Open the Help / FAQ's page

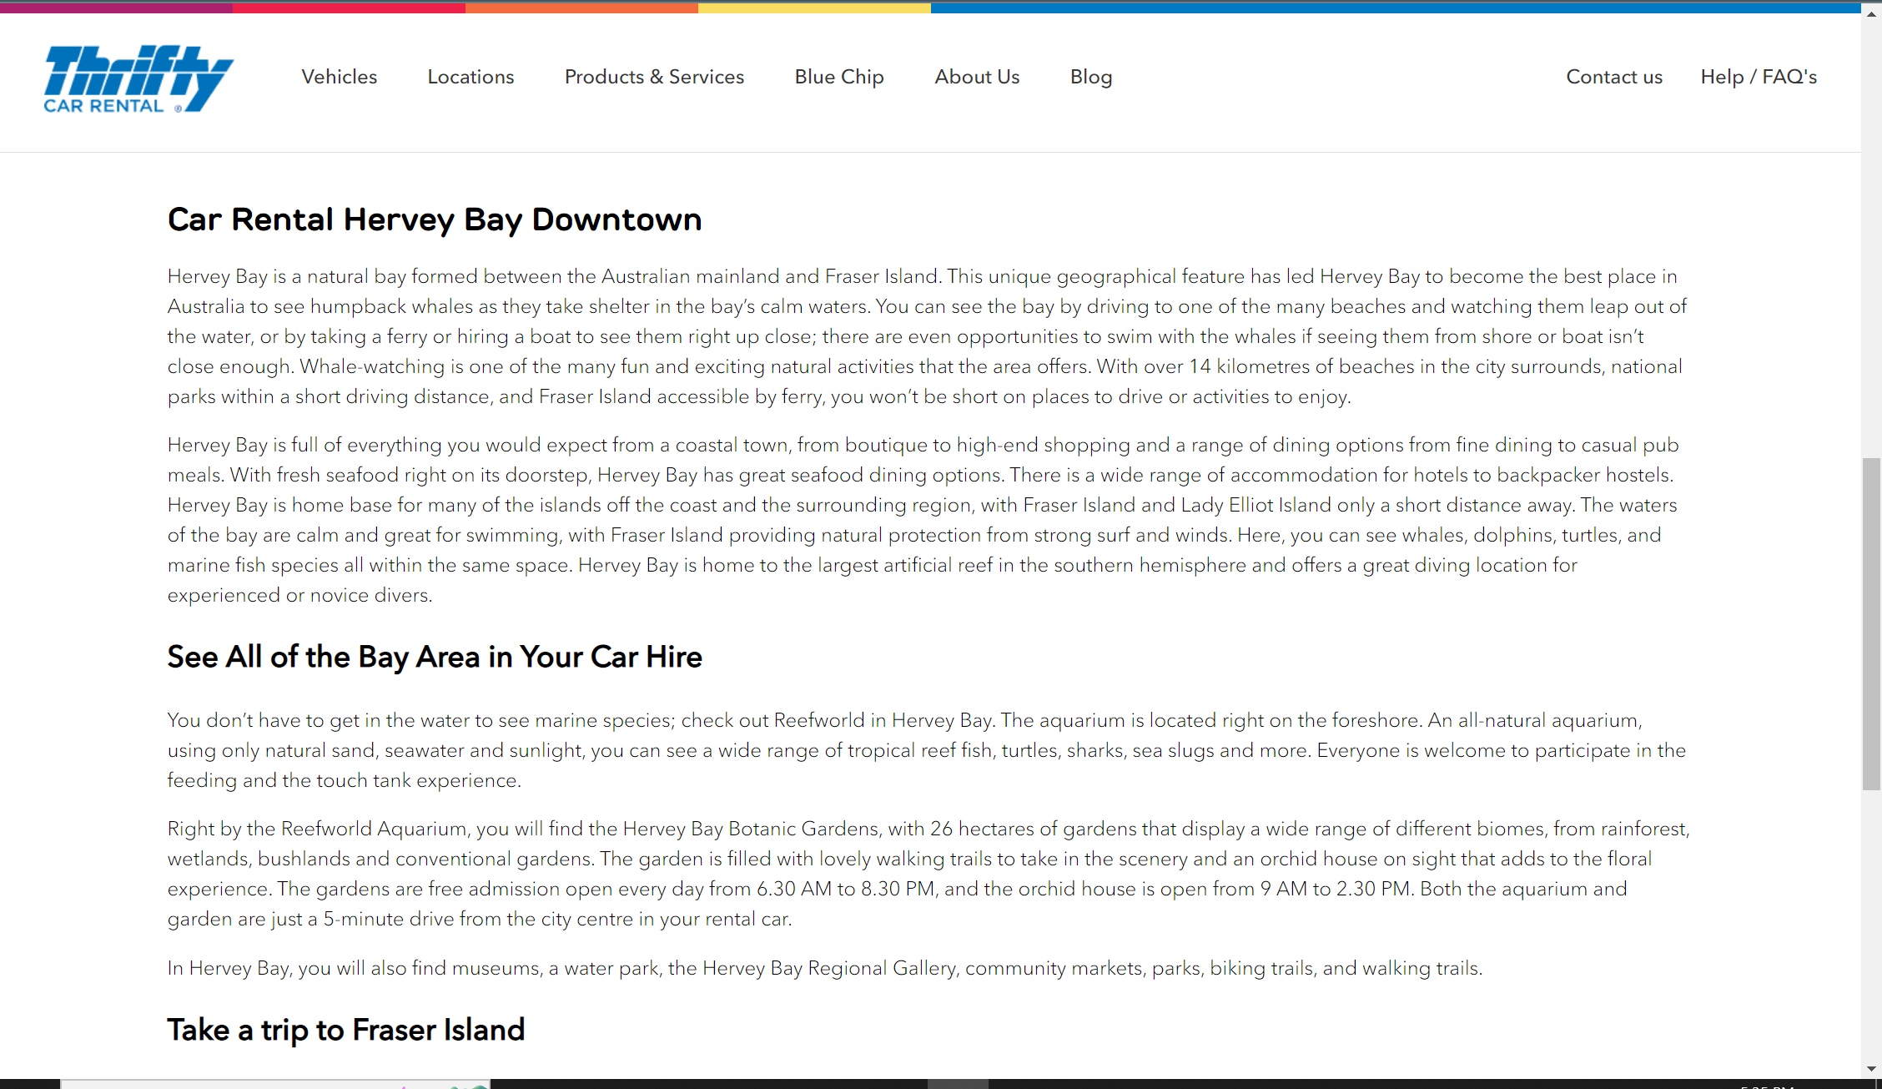coord(1759,77)
